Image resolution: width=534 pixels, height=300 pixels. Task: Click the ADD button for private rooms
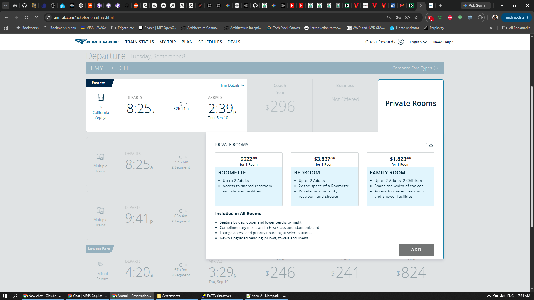(x=416, y=250)
